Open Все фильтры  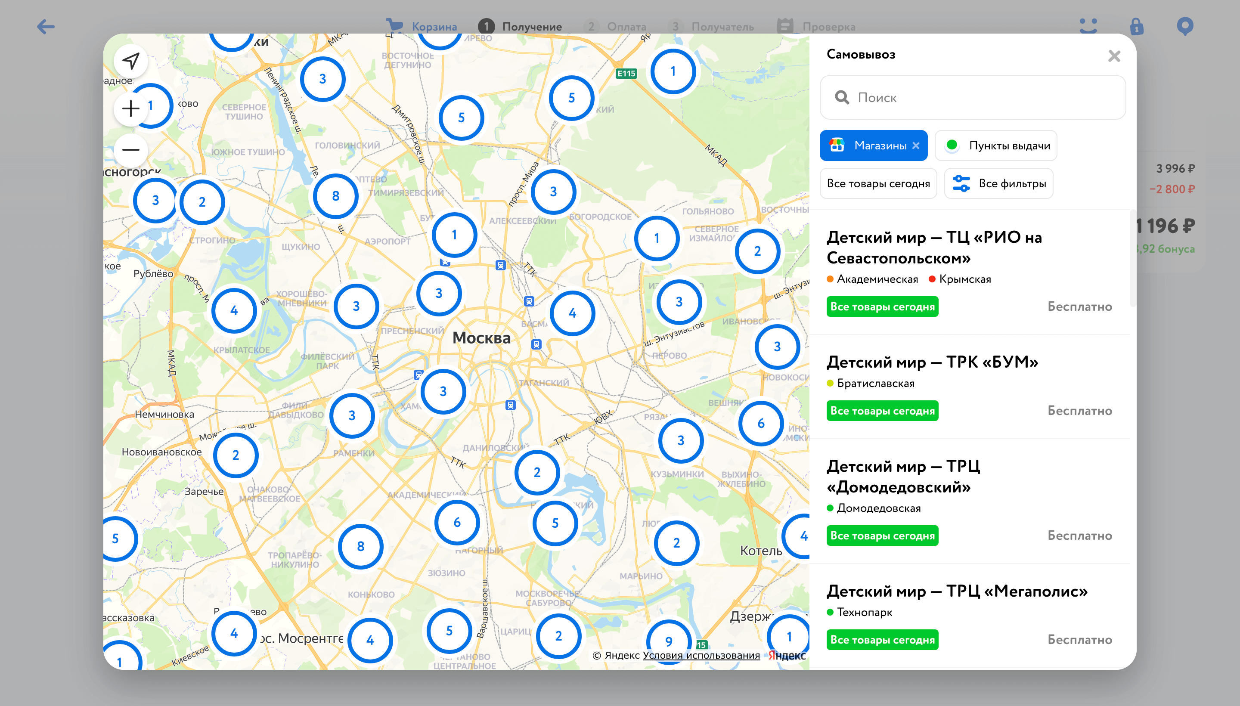[x=998, y=183]
